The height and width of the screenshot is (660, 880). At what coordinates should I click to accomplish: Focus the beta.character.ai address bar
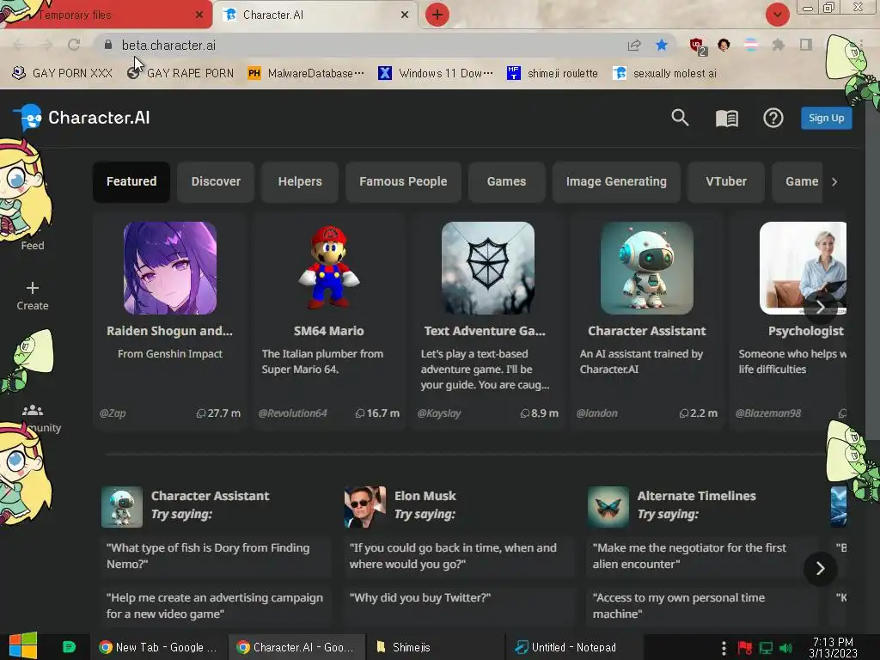click(x=359, y=45)
